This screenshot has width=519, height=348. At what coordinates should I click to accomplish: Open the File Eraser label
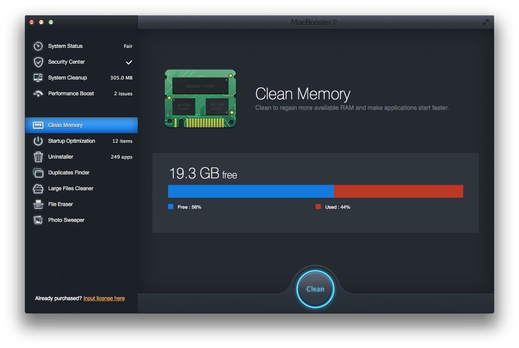pos(61,204)
